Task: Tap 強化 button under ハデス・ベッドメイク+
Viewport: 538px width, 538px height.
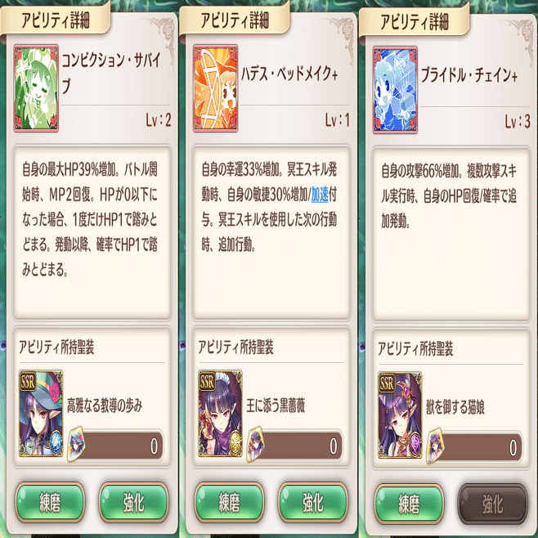Action: click(313, 502)
